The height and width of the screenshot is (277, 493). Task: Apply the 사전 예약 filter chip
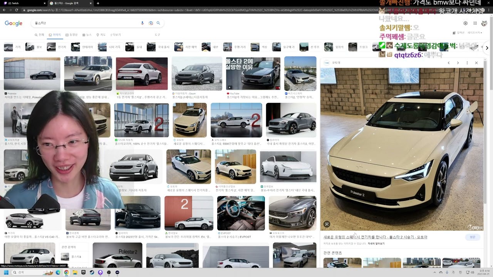186,47
